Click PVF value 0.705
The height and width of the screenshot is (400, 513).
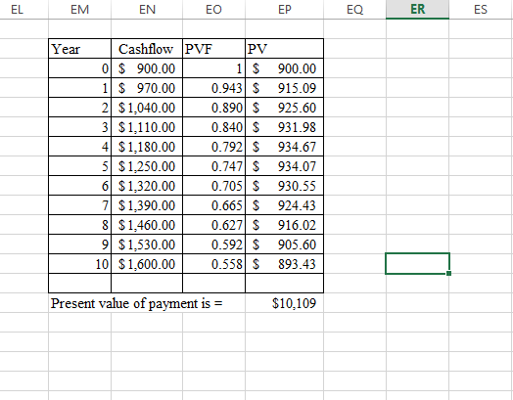click(x=213, y=186)
